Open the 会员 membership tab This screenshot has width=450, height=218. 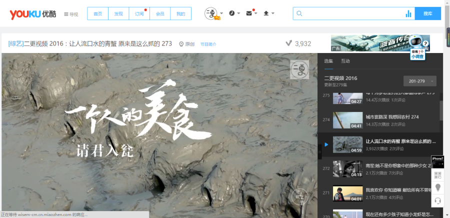tap(160, 13)
